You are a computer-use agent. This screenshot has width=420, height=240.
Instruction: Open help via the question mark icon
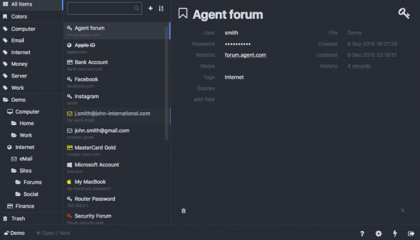point(362,234)
